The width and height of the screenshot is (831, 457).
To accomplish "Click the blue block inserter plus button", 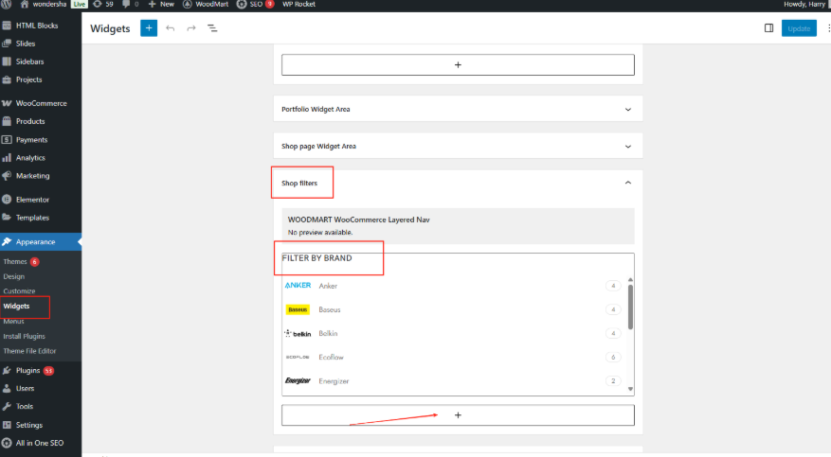I will point(149,28).
